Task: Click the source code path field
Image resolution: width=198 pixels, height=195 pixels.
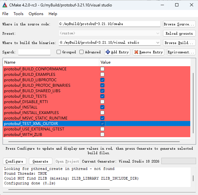Action: click(x=110, y=24)
